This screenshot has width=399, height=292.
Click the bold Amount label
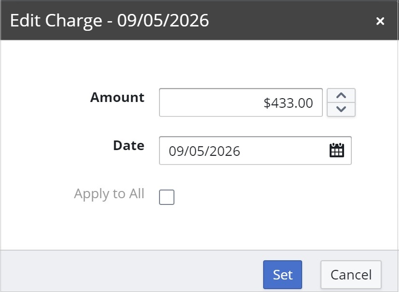click(117, 97)
